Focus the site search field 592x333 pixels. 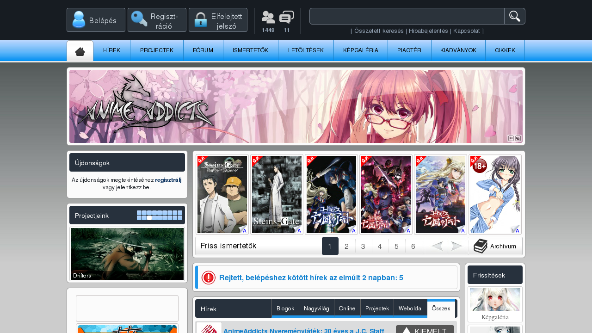coord(407,16)
